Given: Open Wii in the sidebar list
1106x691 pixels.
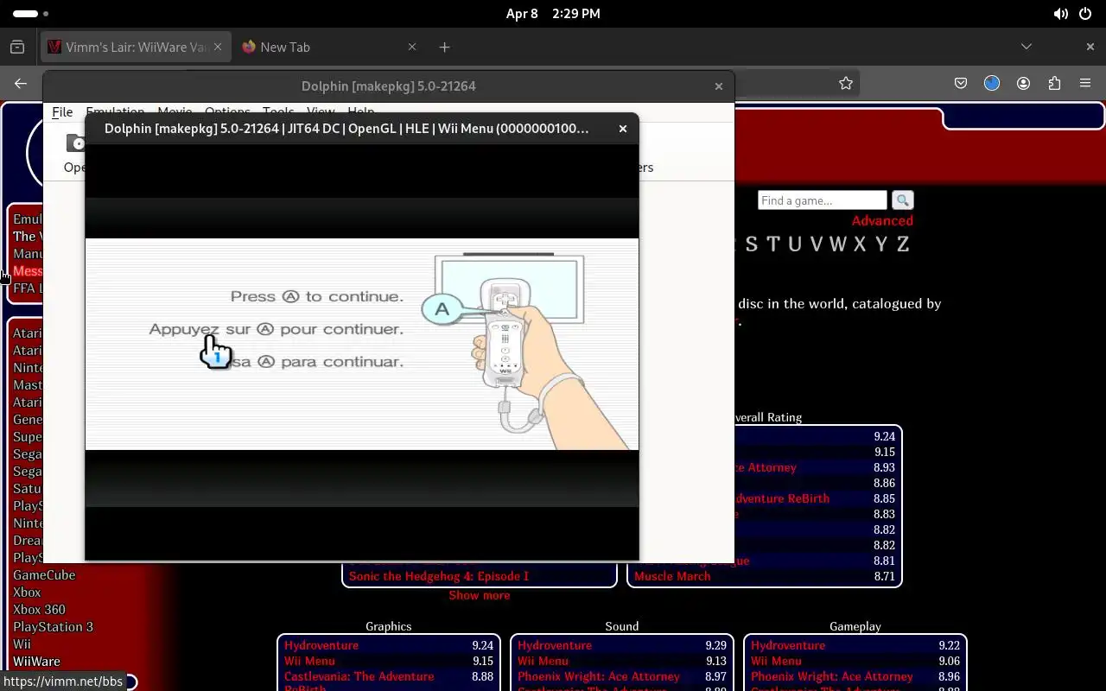Looking at the screenshot, I should click(x=22, y=644).
